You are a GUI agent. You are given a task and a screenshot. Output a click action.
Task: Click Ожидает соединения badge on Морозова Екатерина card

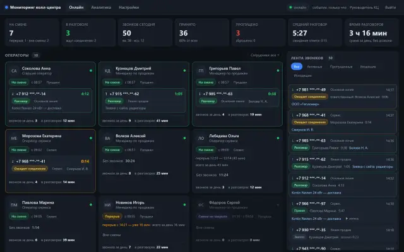(x=30, y=169)
